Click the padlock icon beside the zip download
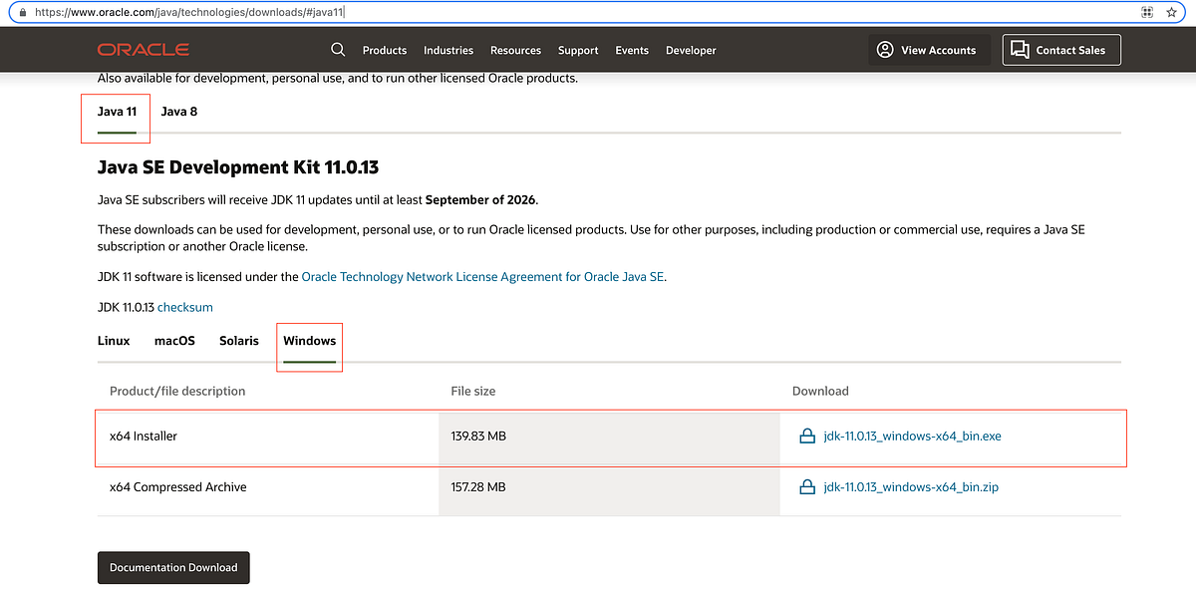Screen dimensions: 1196x591 (x=807, y=486)
